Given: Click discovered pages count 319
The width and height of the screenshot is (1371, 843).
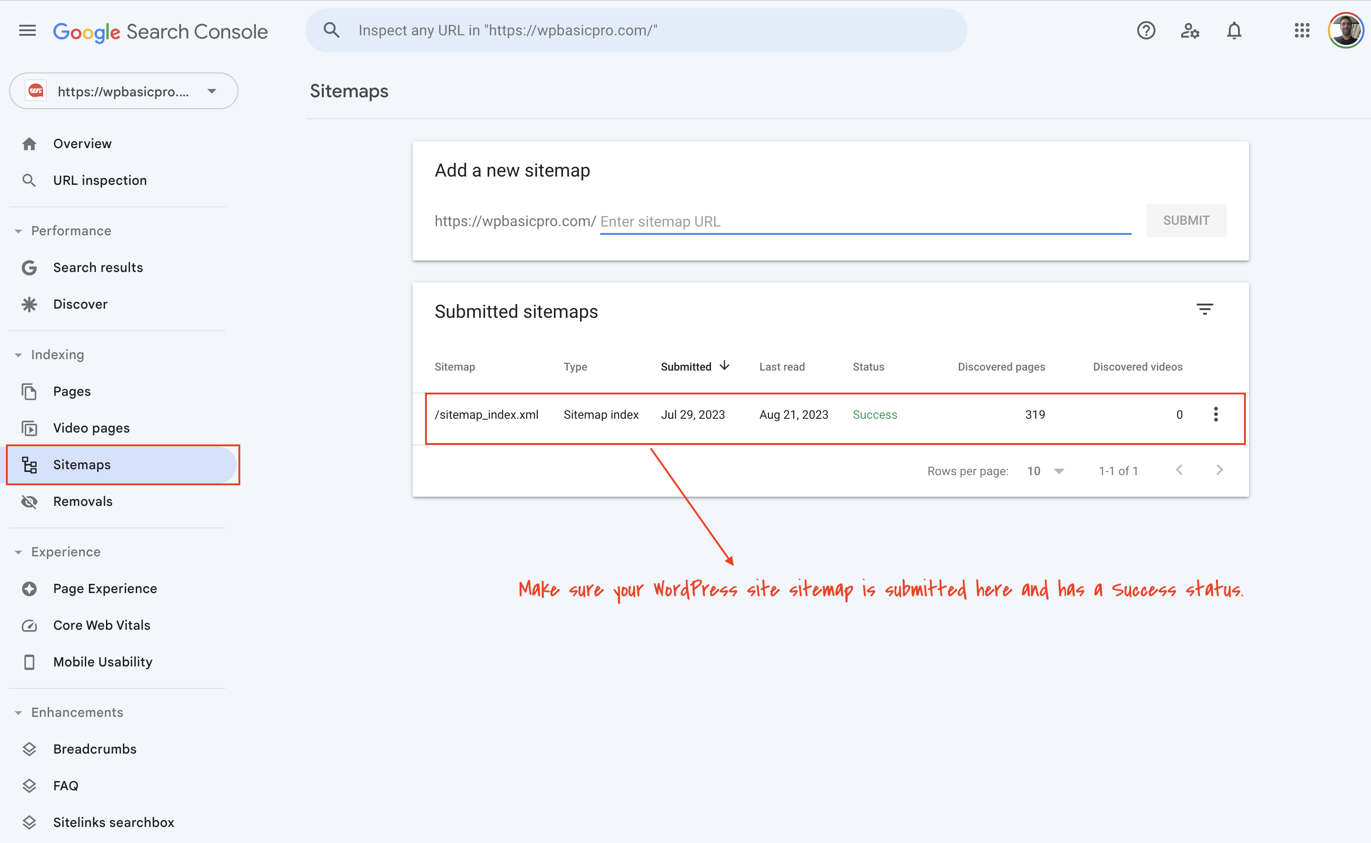Looking at the screenshot, I should [1035, 415].
